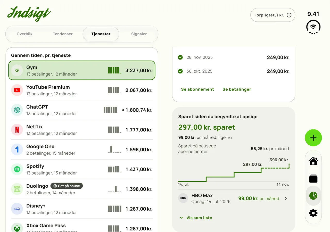Click the check mark for 30. okt. 2025
The image size is (330, 232).
(x=180, y=71)
